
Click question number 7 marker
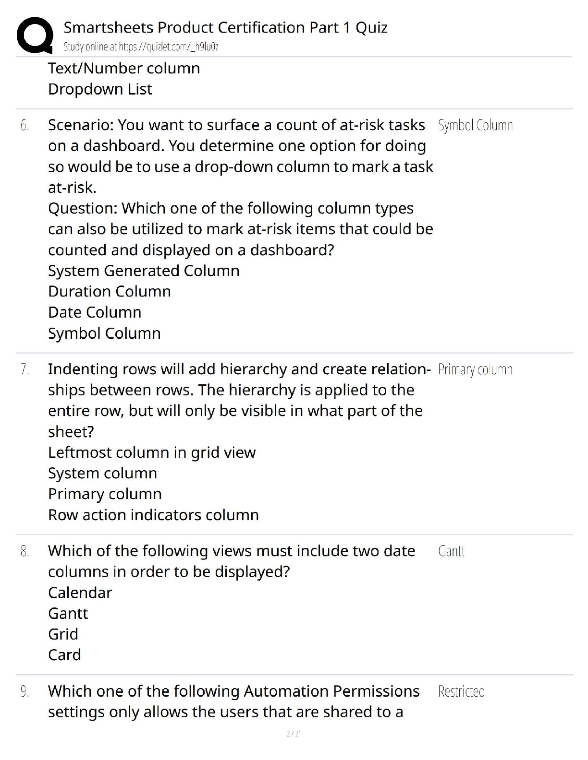(24, 370)
